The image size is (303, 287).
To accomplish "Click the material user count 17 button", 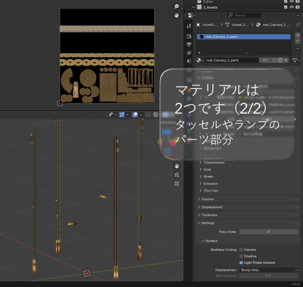I will (x=265, y=60).
